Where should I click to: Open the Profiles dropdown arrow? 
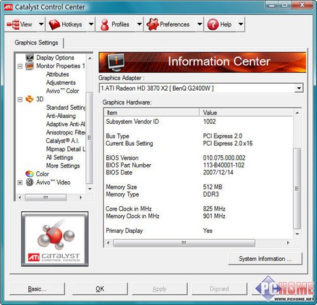(139, 24)
